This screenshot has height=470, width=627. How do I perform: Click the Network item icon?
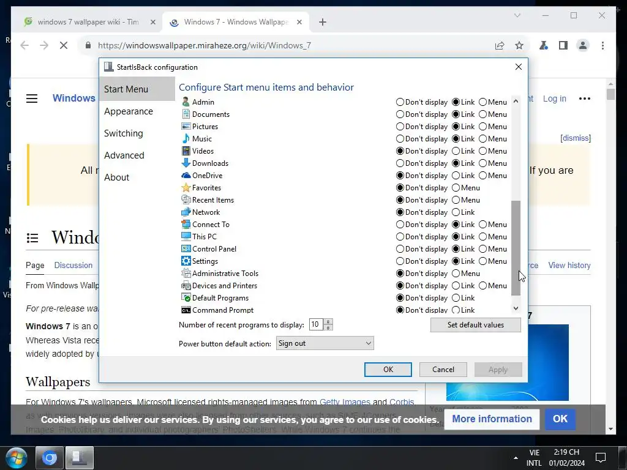(x=186, y=212)
